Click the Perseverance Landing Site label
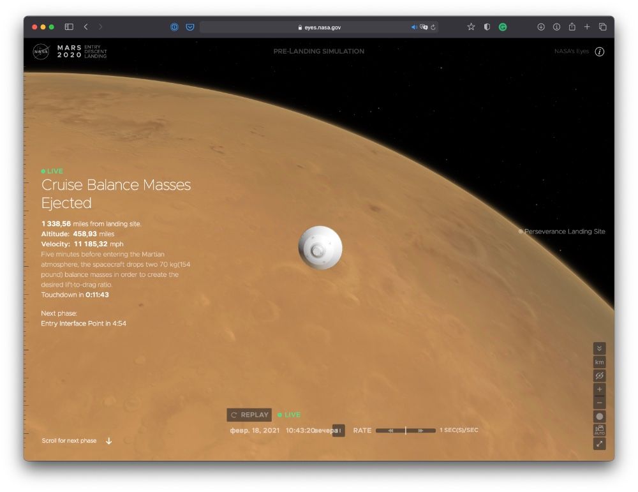Screen dimensions: 638x492 564,232
